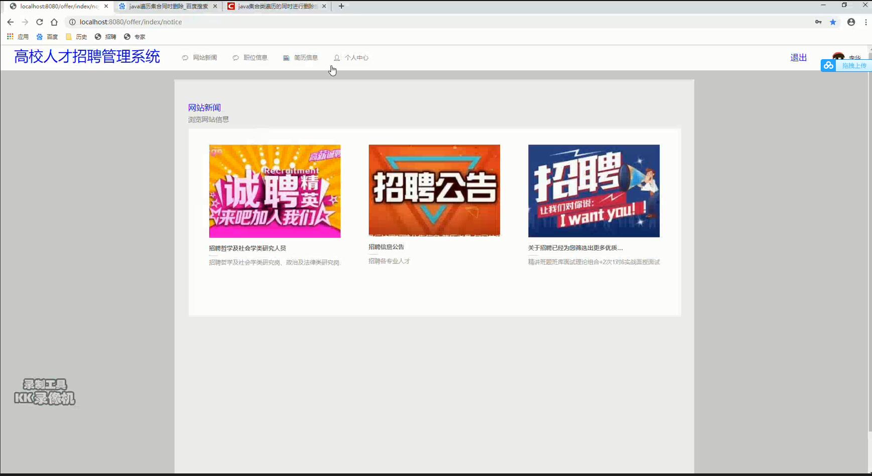Open the 招聘 bookmark

(x=105, y=37)
